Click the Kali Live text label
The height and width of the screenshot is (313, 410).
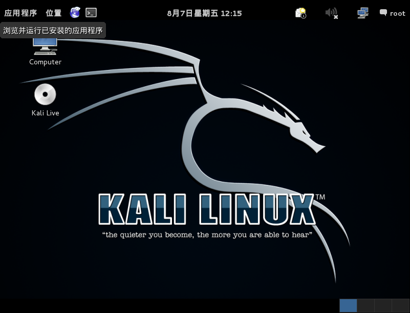(x=45, y=113)
